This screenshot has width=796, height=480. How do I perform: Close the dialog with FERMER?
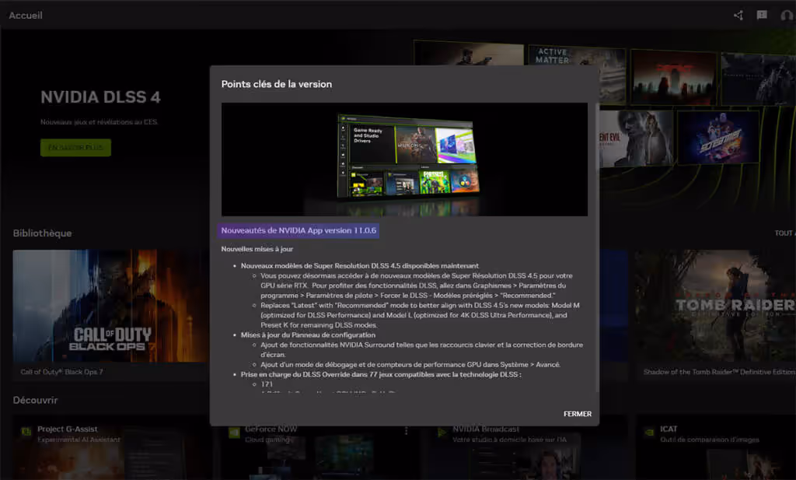pyautogui.click(x=577, y=414)
